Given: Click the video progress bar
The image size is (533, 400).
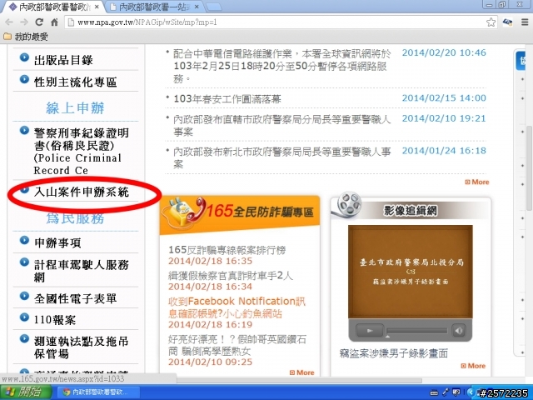Looking at the screenshot, I should tap(417, 331).
